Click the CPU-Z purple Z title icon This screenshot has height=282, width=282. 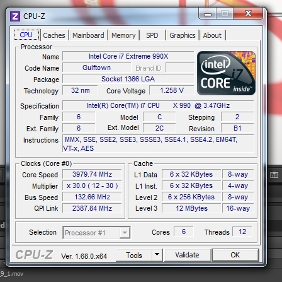[x=15, y=16]
